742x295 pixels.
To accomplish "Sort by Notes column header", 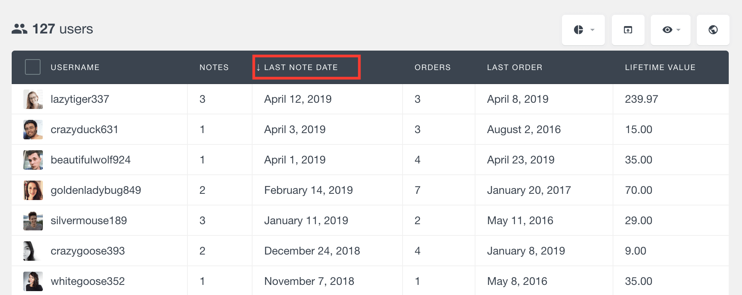I will coord(214,67).
